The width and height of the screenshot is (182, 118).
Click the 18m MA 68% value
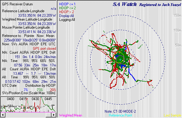44,65
